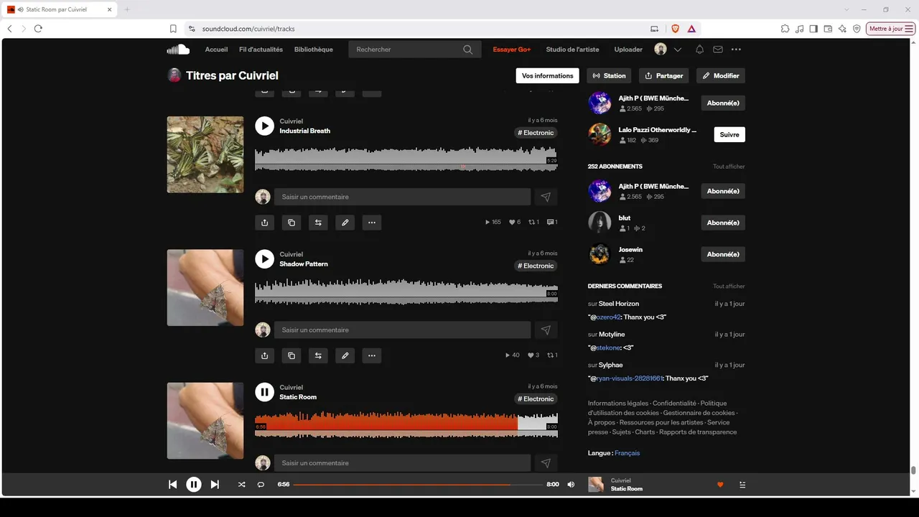Open the Electronic tag on Shadow Pattern
Image resolution: width=919 pixels, height=517 pixels.
536,266
